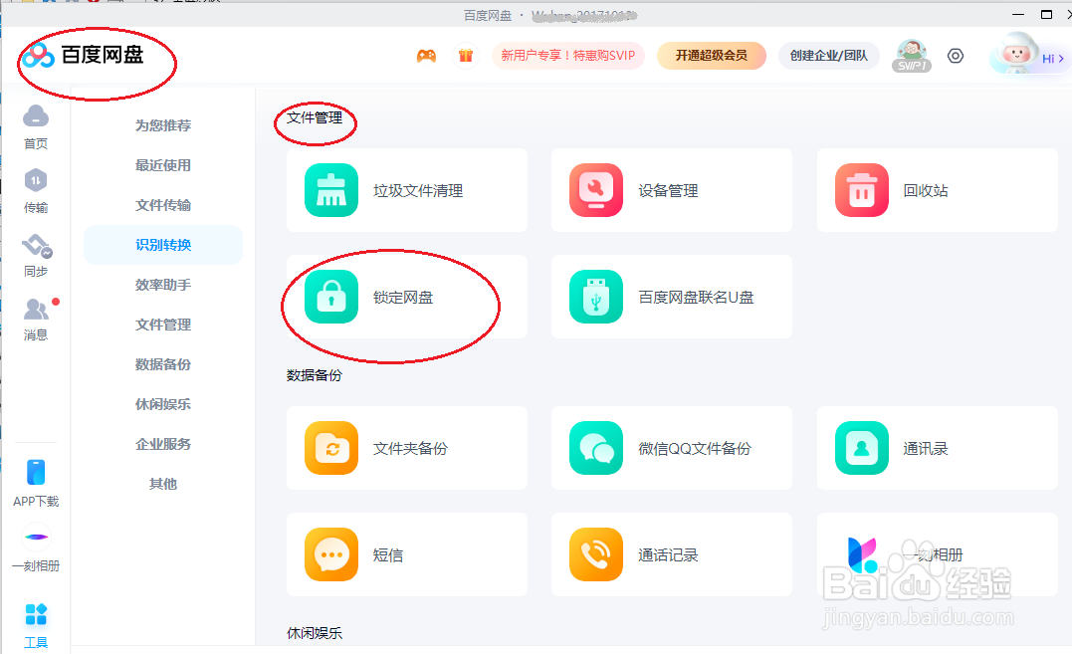1072x654 pixels.
Task: Open the settings hexagon icon
Action: (956, 56)
